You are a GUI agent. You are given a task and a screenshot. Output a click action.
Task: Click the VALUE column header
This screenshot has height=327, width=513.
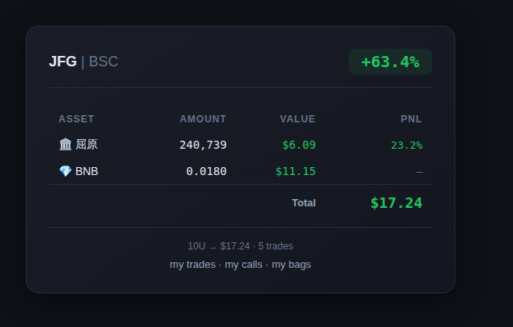297,119
